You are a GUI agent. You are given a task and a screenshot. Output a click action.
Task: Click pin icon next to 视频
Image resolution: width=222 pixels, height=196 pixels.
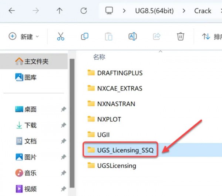(64, 189)
